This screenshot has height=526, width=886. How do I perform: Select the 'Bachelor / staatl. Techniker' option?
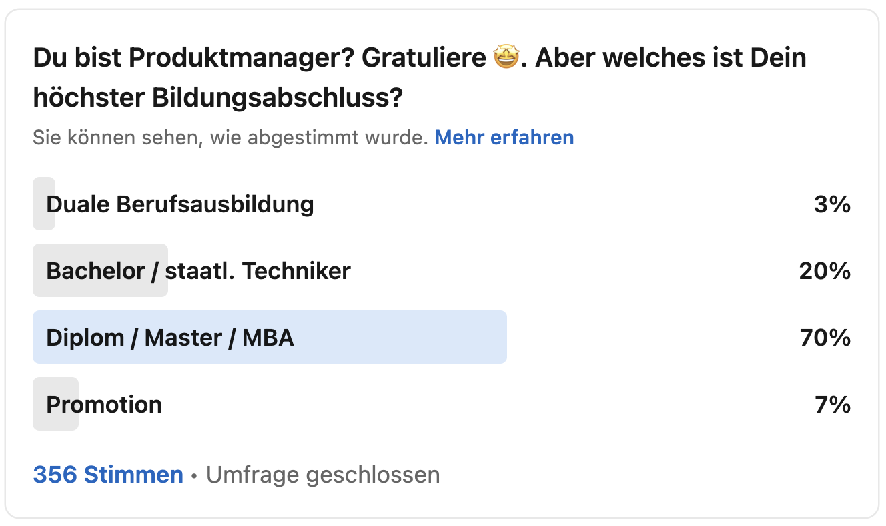click(197, 270)
